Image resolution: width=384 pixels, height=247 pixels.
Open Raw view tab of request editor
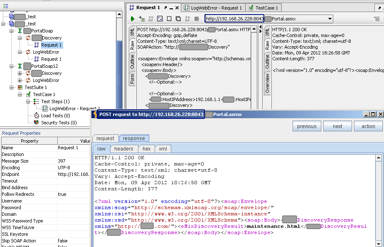click(132, 46)
